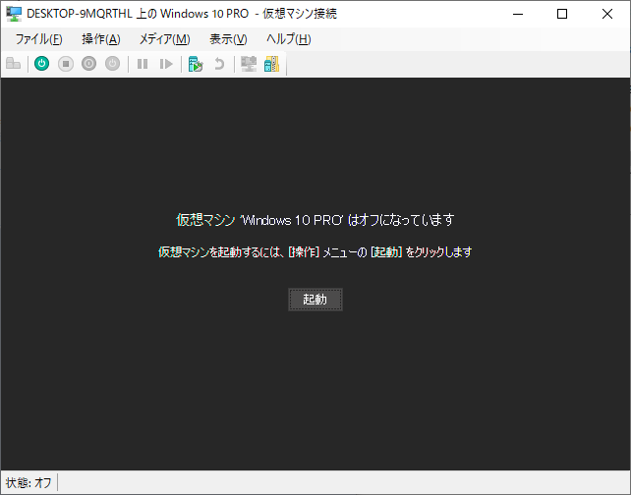Open the メディア(M) menu
Viewport: 631px width, 495px height.
point(164,39)
